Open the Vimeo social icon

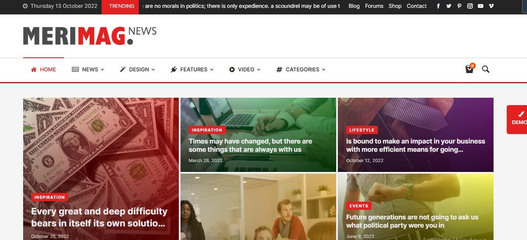pyautogui.click(x=491, y=6)
